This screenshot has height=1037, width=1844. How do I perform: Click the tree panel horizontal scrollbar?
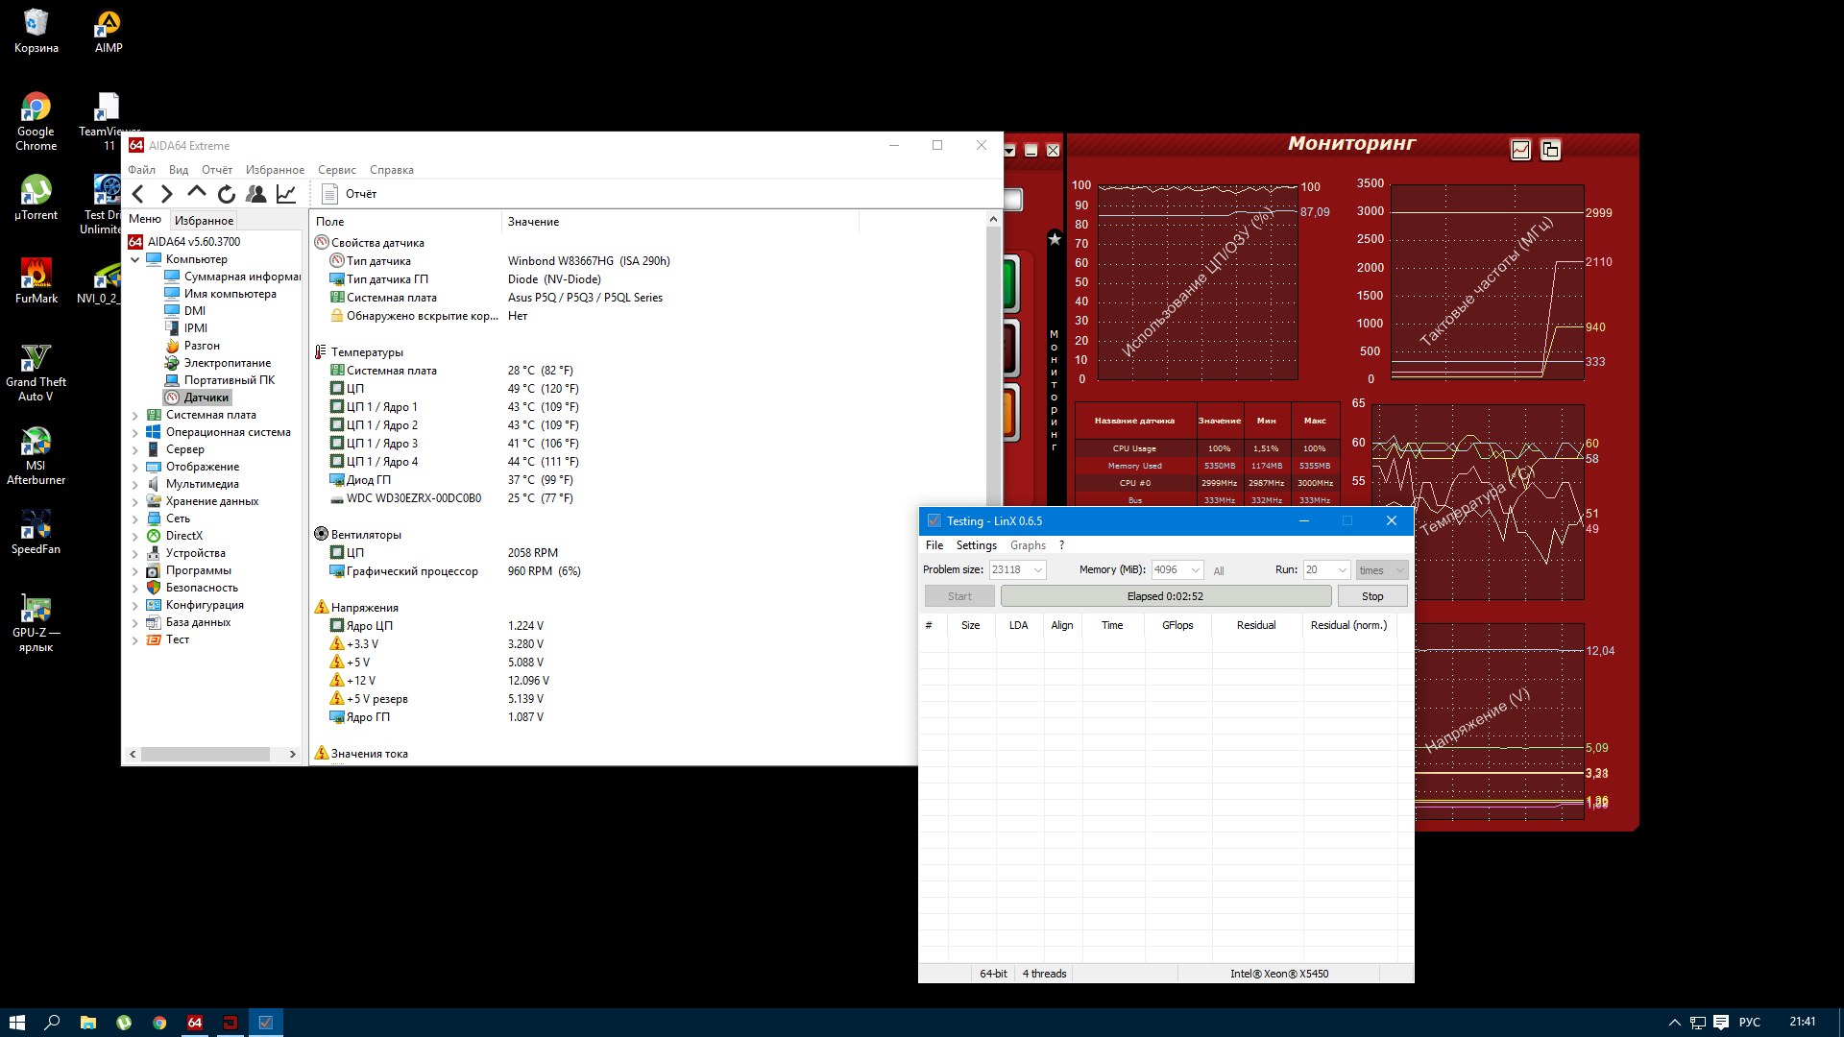tap(206, 755)
